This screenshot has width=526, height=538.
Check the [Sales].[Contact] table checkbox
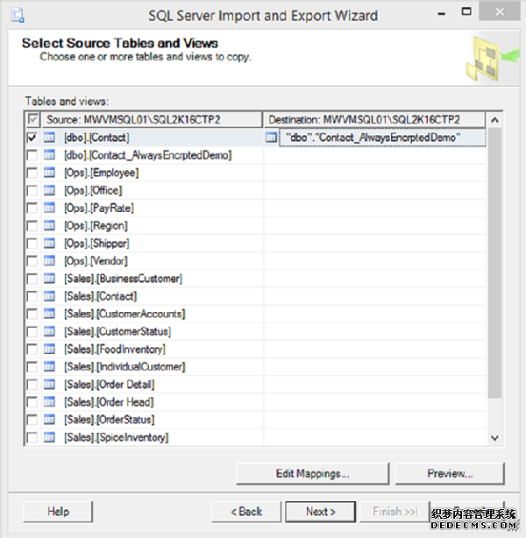[32, 296]
